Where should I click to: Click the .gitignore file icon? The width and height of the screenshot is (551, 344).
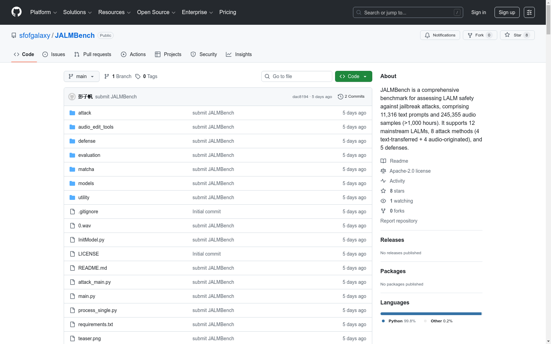pyautogui.click(x=72, y=212)
